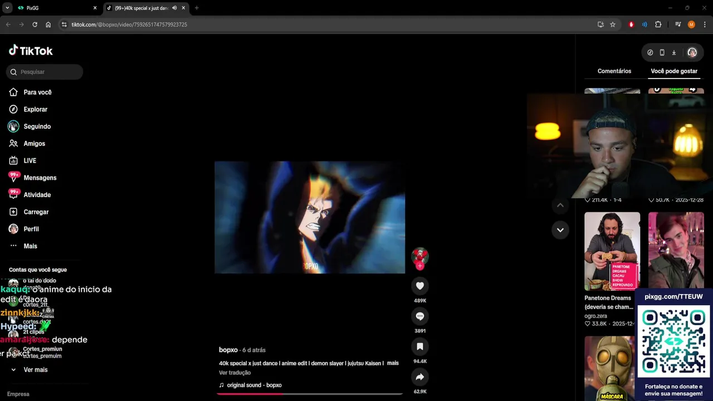Select the Você pode gostar tab
The height and width of the screenshot is (401, 713).
(674, 71)
